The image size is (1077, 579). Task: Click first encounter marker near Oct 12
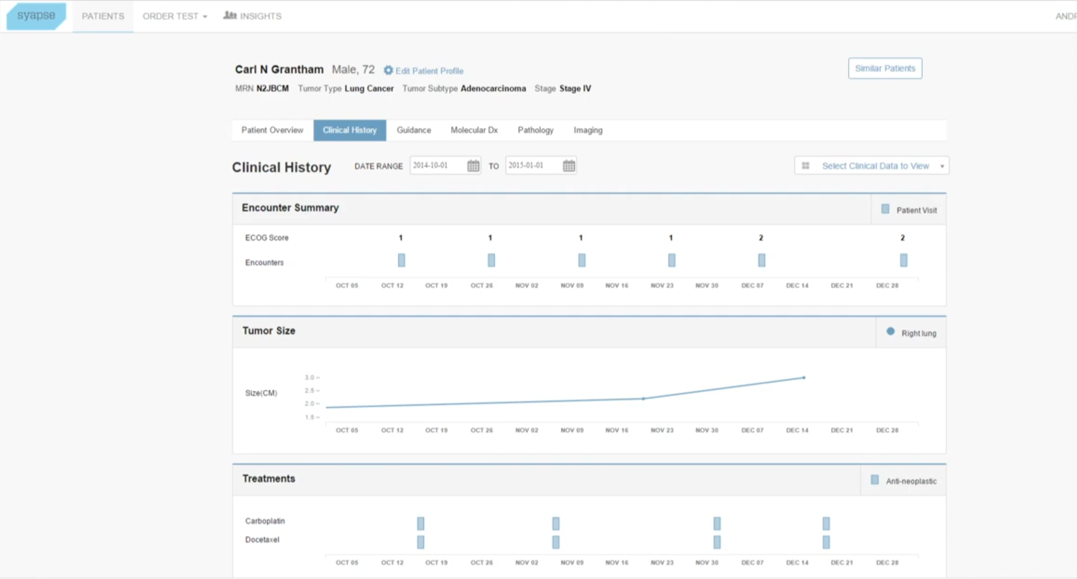pyautogui.click(x=401, y=260)
